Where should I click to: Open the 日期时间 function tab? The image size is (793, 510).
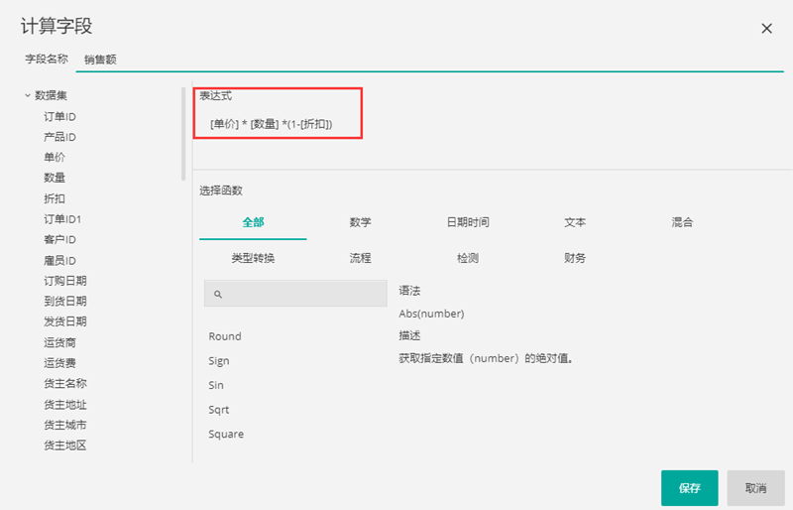pos(467,222)
